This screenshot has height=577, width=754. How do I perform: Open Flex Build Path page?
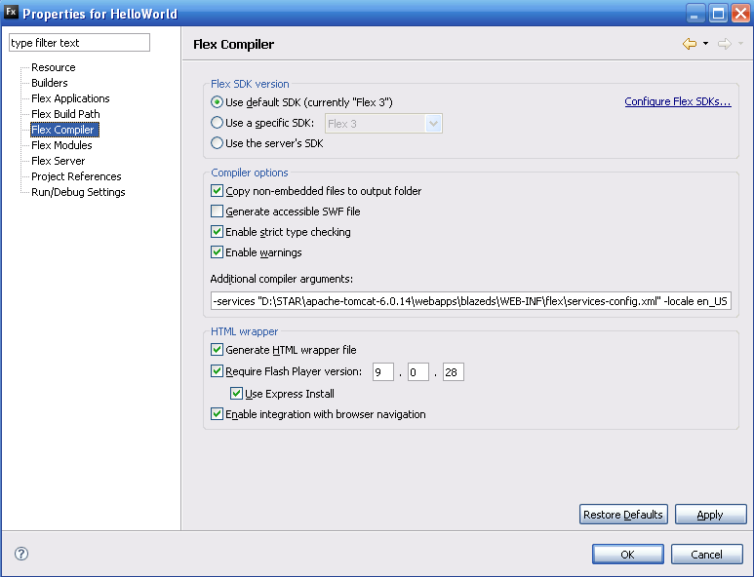65,114
